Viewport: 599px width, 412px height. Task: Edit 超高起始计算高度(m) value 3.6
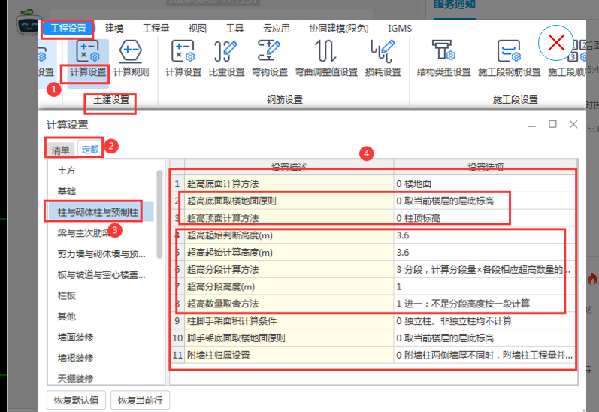(485, 253)
